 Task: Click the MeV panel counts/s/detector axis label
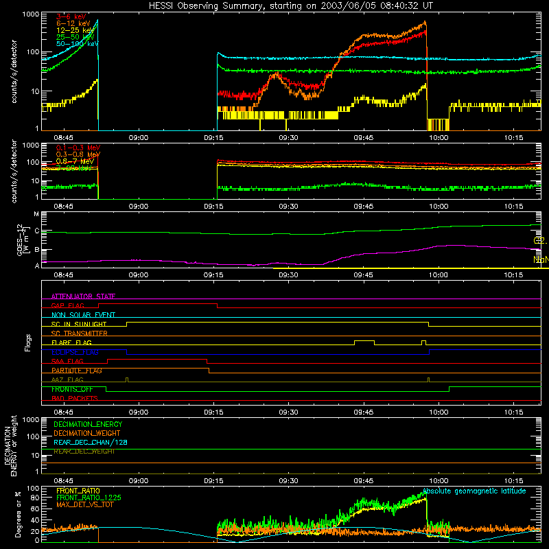coord(14,171)
